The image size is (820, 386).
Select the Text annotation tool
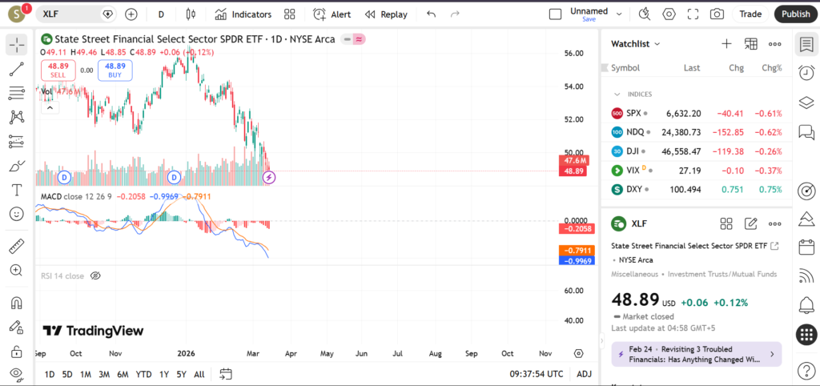tap(16, 190)
